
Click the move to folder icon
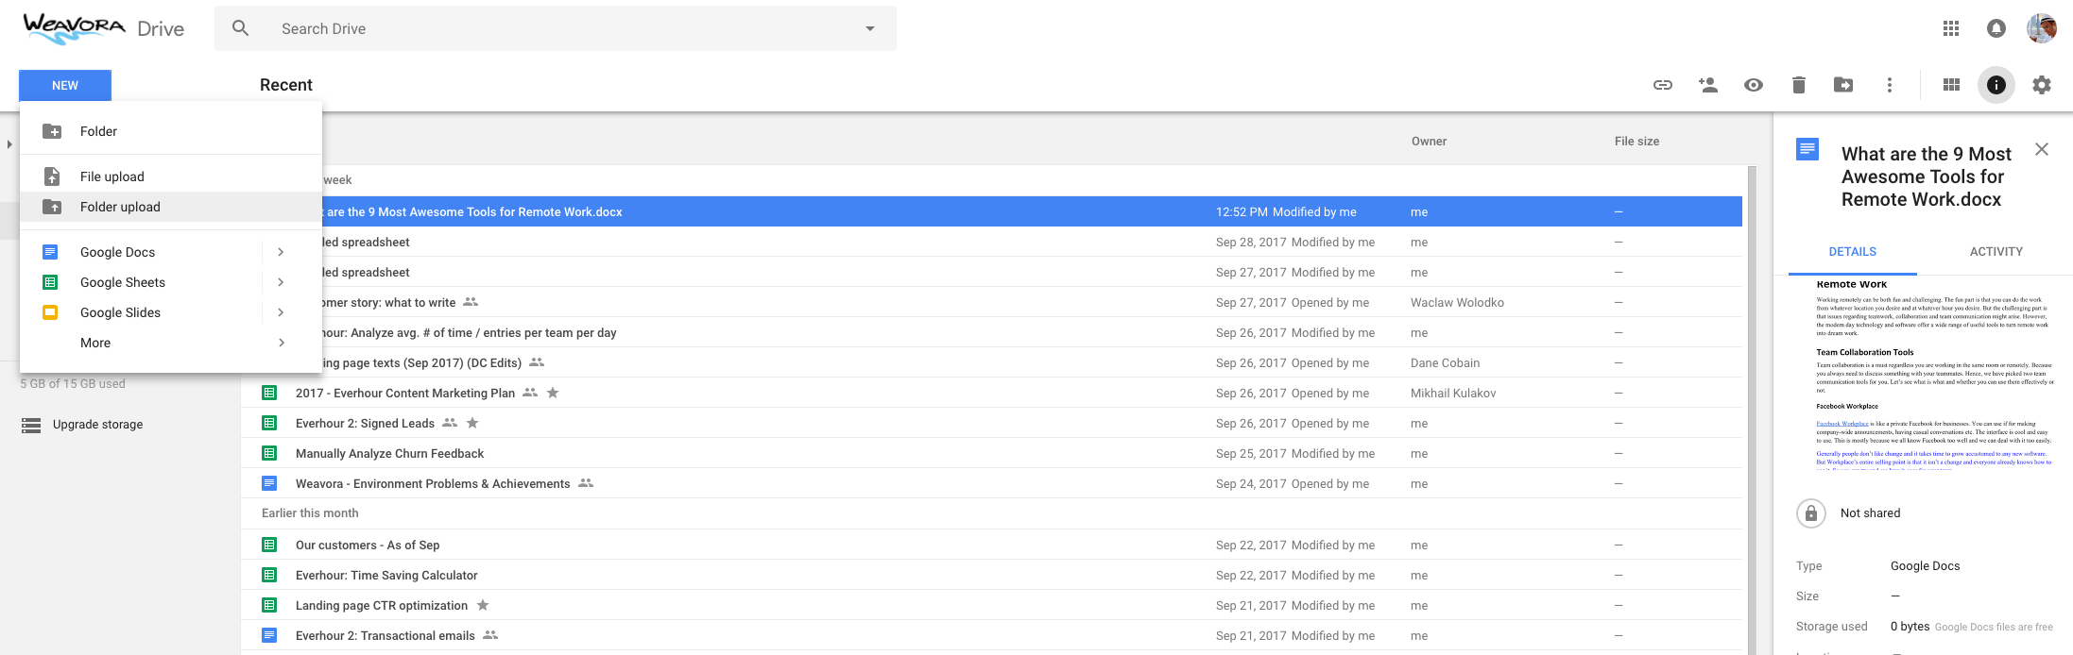(1843, 85)
